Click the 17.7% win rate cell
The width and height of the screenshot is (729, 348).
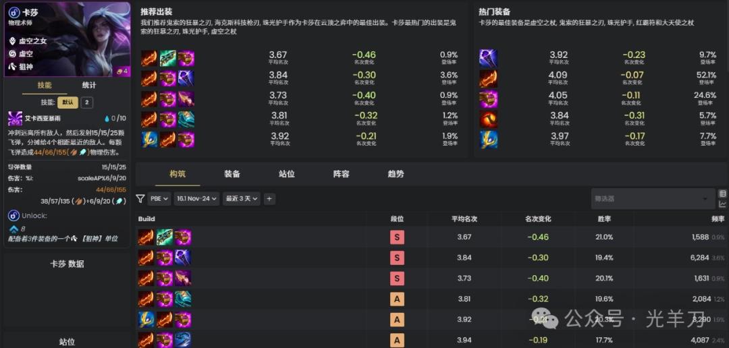click(604, 340)
